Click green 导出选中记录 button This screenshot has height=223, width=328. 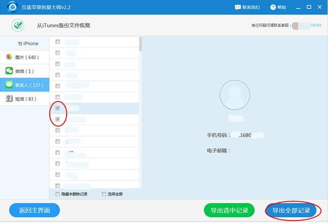229,210
